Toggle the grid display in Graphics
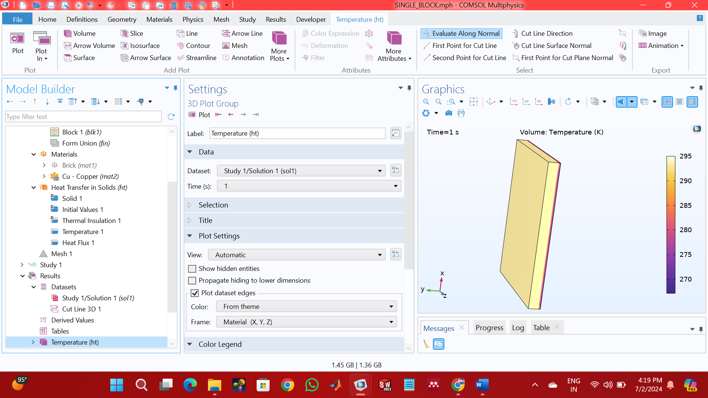The height and width of the screenshot is (398, 708). tap(680, 102)
